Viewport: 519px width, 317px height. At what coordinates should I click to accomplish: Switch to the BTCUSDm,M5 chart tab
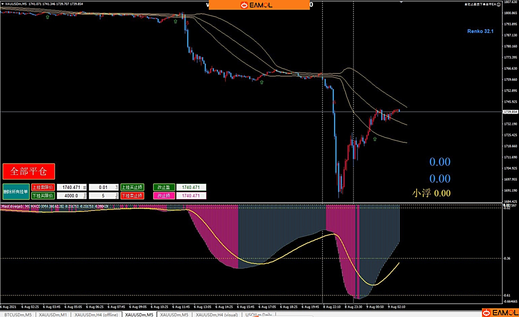coord(18,315)
